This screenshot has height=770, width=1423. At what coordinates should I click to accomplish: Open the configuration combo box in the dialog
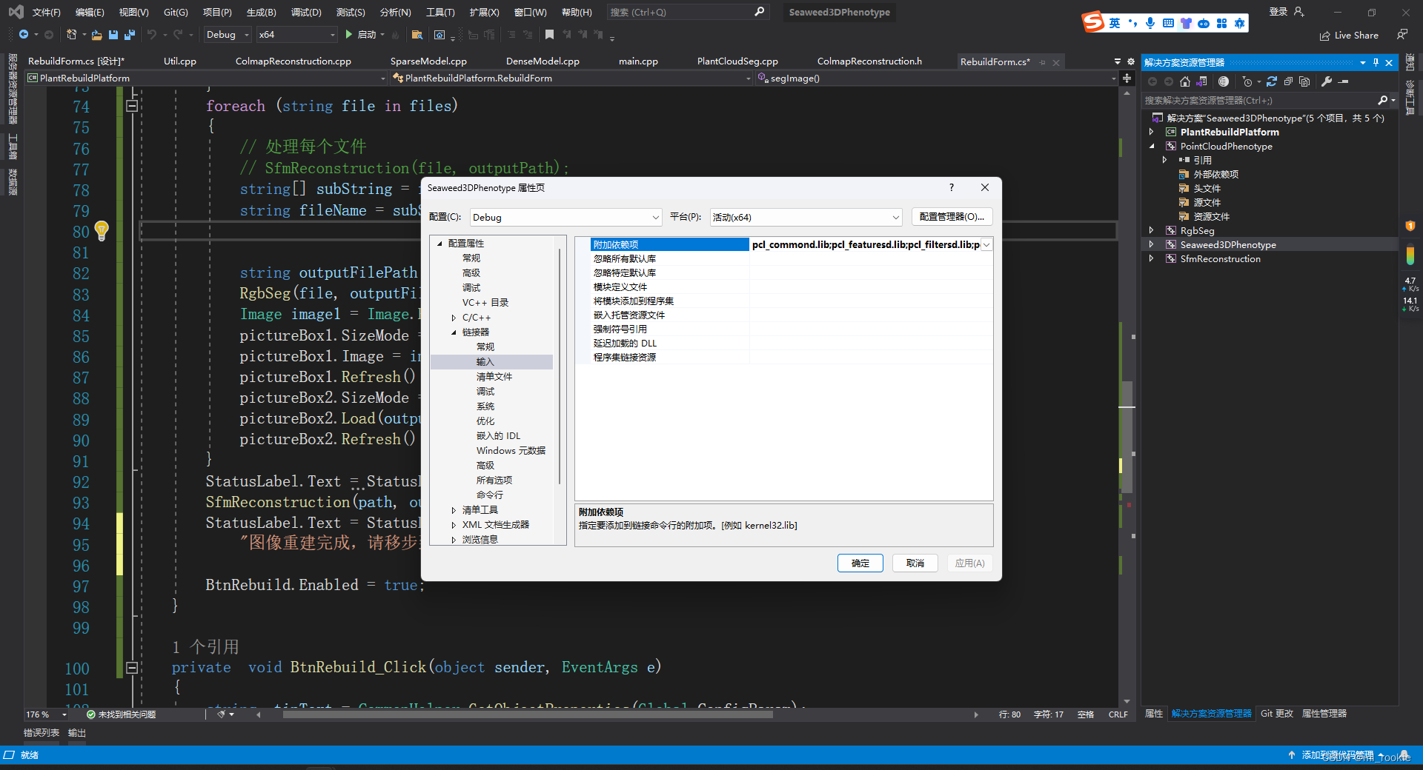pos(565,217)
